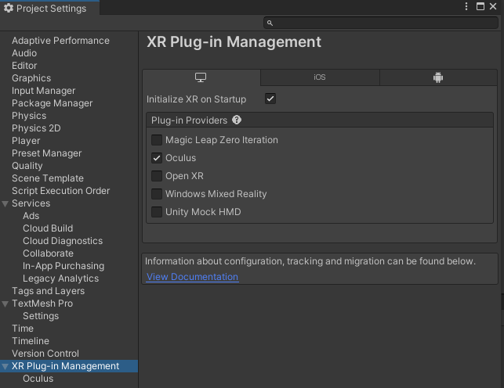Select Physics 2D settings
The image size is (504, 388).
(36, 128)
